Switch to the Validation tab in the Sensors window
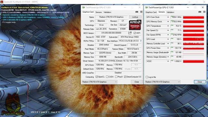 [170, 12]
